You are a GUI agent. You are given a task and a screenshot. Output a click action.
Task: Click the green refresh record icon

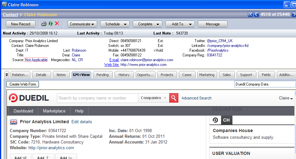click(51, 24)
